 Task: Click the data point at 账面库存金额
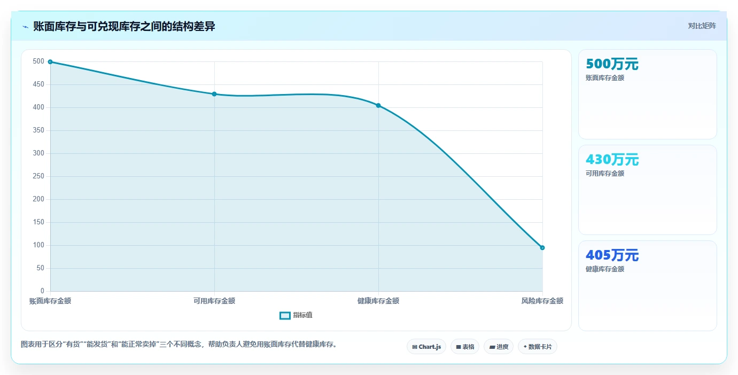pyautogui.click(x=50, y=62)
